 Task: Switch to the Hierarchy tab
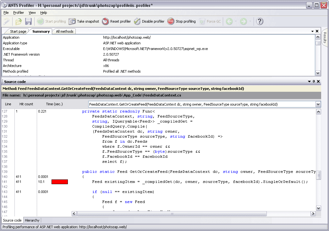[x=32, y=220]
